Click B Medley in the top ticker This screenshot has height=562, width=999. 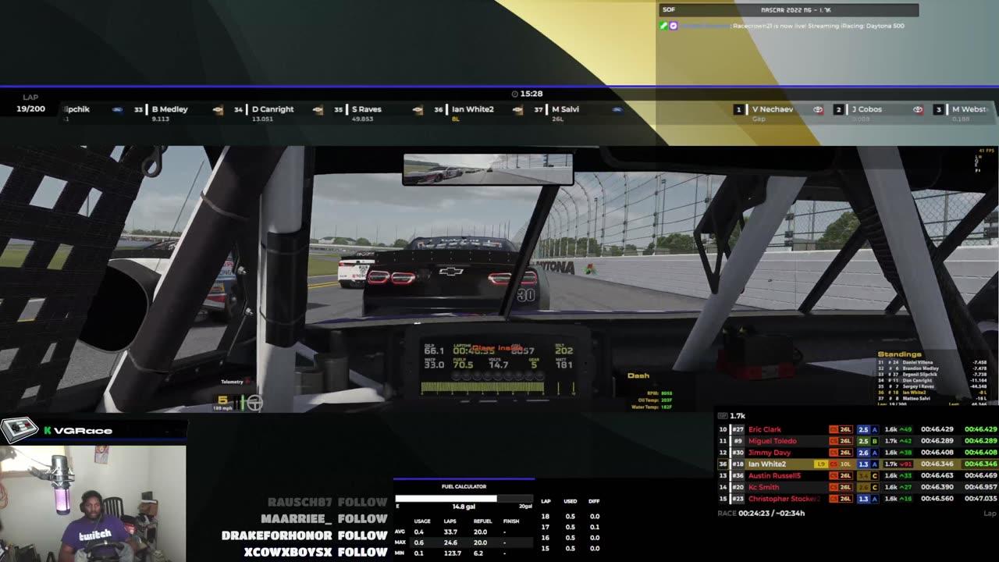(169, 110)
